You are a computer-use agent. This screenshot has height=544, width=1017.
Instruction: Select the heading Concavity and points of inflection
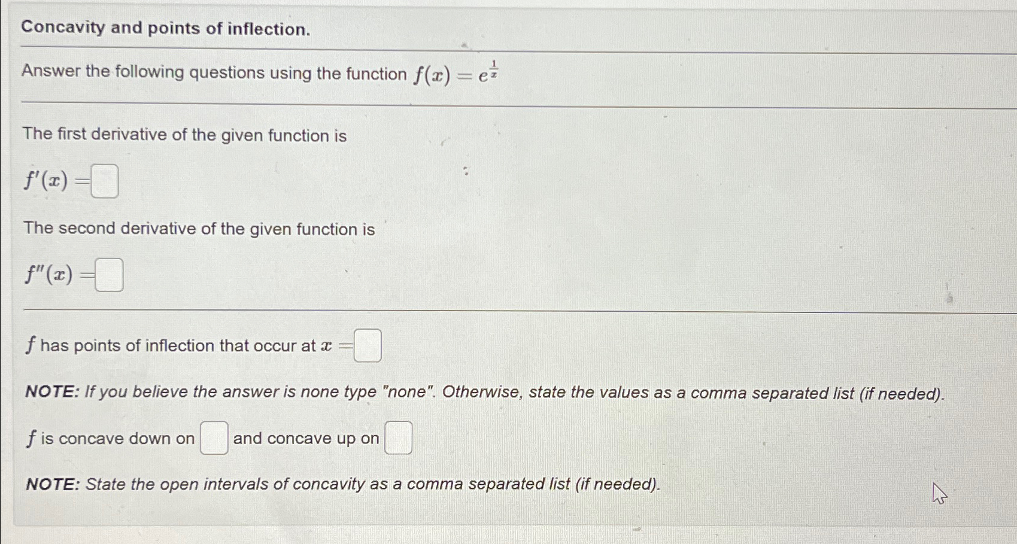point(164,28)
